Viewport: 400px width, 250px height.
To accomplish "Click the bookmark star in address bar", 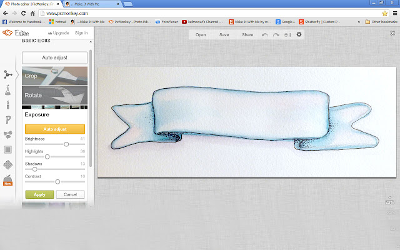I will point(385,13).
